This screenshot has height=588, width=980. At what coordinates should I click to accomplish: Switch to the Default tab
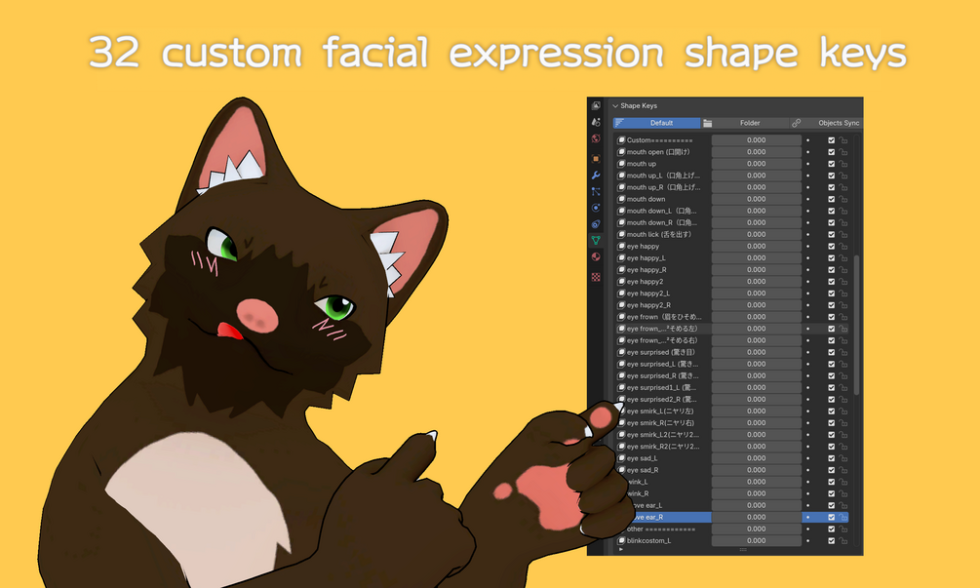pyautogui.click(x=657, y=123)
